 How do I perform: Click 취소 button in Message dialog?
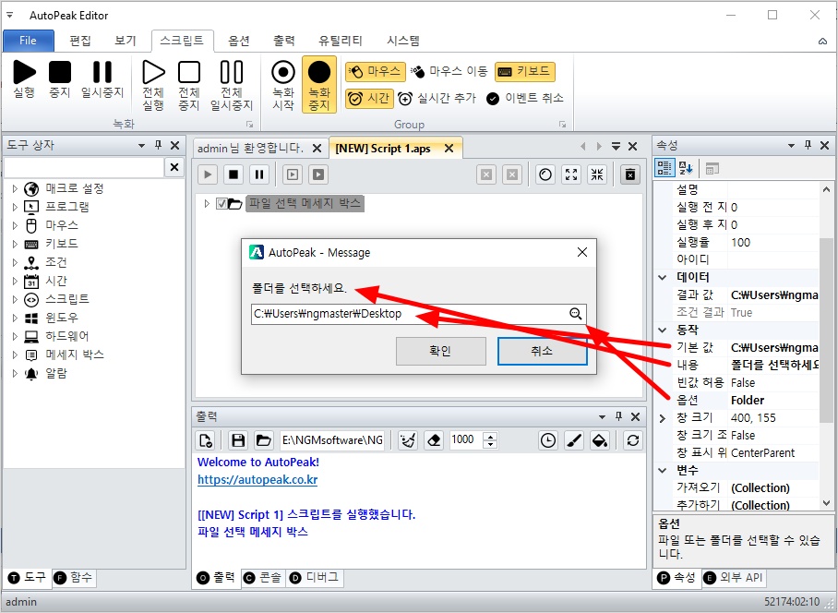[x=542, y=351]
